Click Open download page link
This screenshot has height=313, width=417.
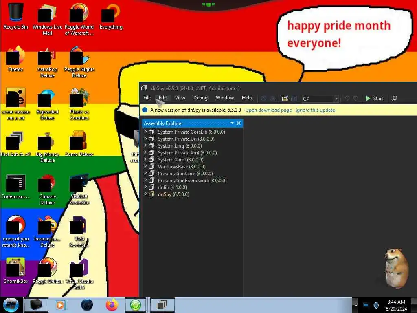pos(268,110)
